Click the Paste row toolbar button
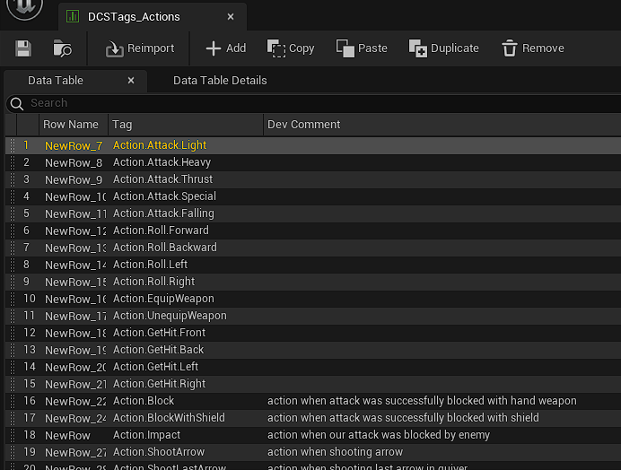Viewport: 621px width, 470px height. 362,48
